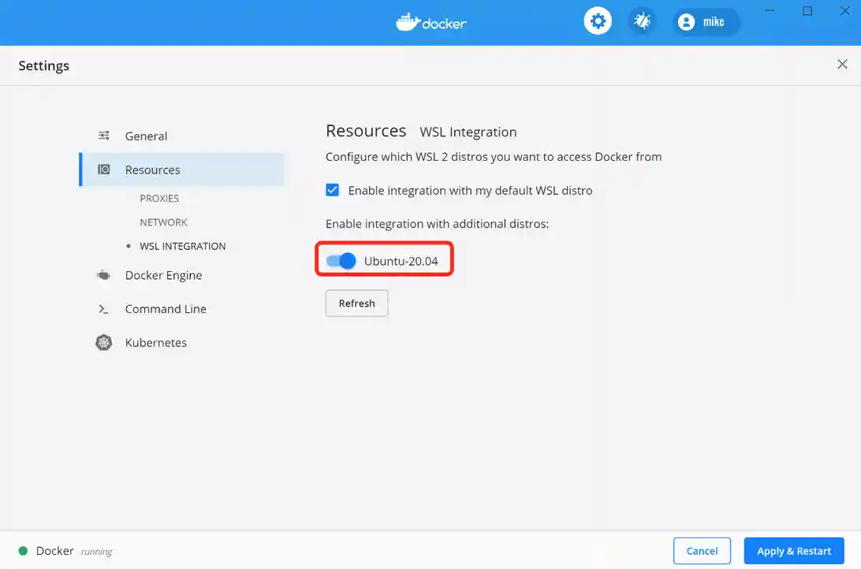Click the Command Line prompt icon
This screenshot has width=861, height=569.
tap(104, 310)
